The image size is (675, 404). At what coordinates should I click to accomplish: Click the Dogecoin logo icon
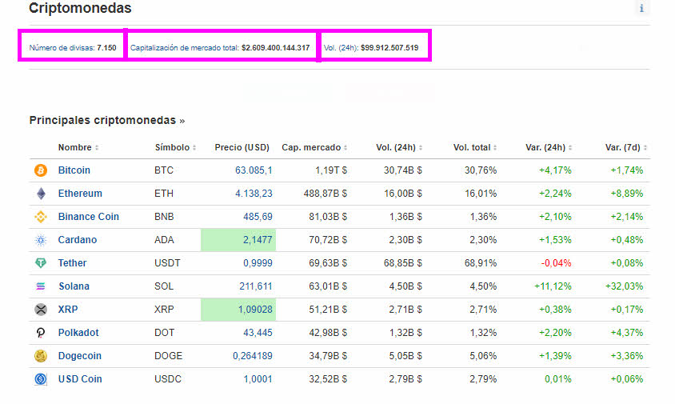click(x=41, y=356)
